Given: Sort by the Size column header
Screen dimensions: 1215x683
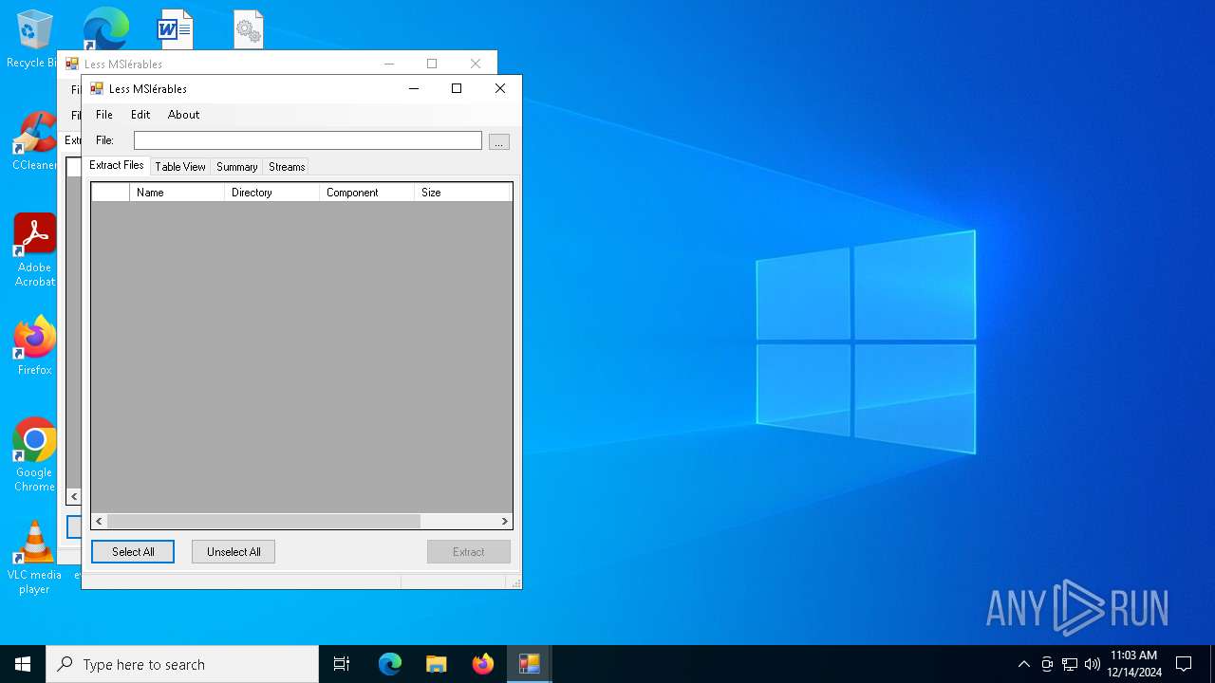Looking at the screenshot, I should click(x=462, y=193).
